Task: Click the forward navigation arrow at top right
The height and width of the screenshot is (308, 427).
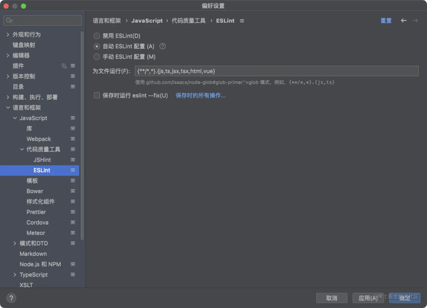Action: [x=415, y=21]
